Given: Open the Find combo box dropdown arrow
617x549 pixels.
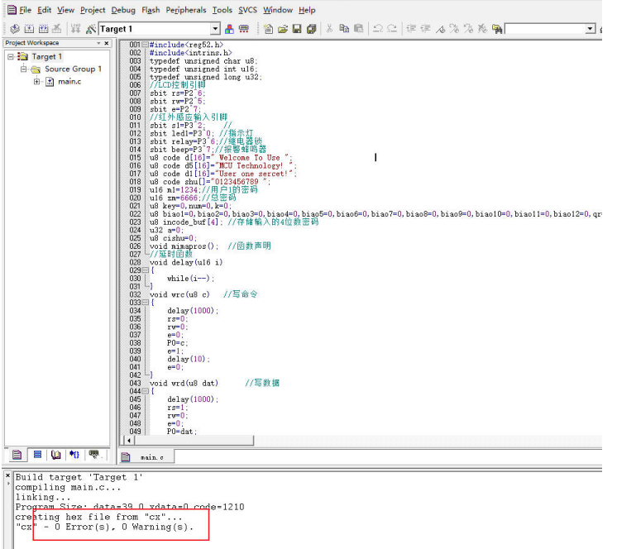Looking at the screenshot, I should tap(591, 29).
